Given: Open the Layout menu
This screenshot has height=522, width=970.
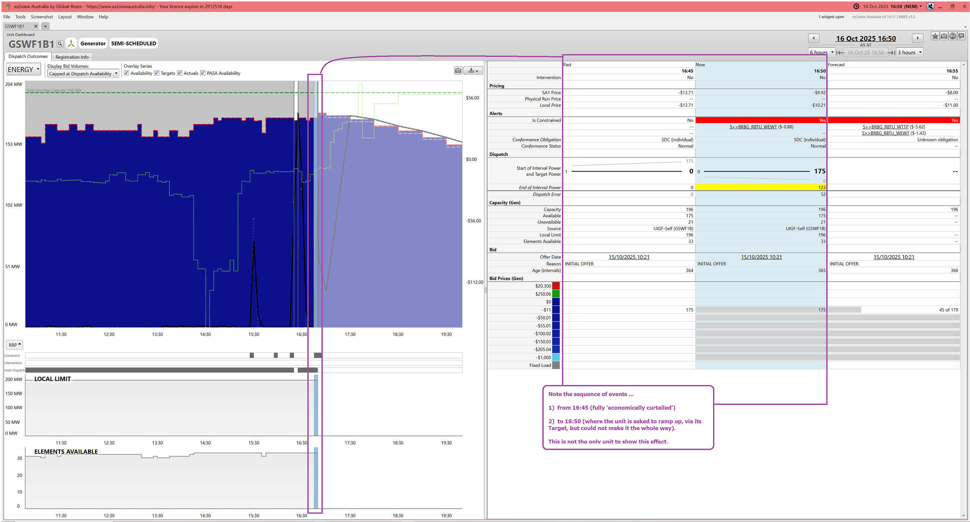Looking at the screenshot, I should 65,17.
